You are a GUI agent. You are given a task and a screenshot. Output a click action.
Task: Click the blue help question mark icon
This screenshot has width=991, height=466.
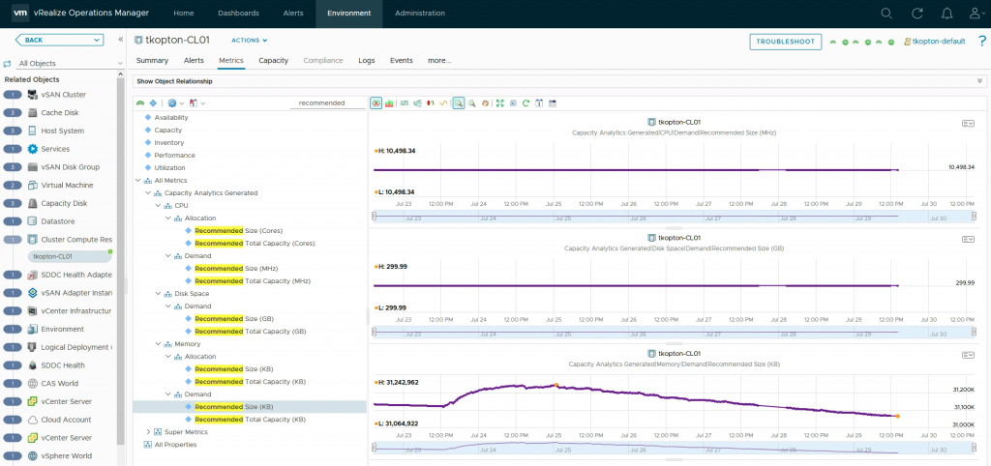pyautogui.click(x=981, y=42)
